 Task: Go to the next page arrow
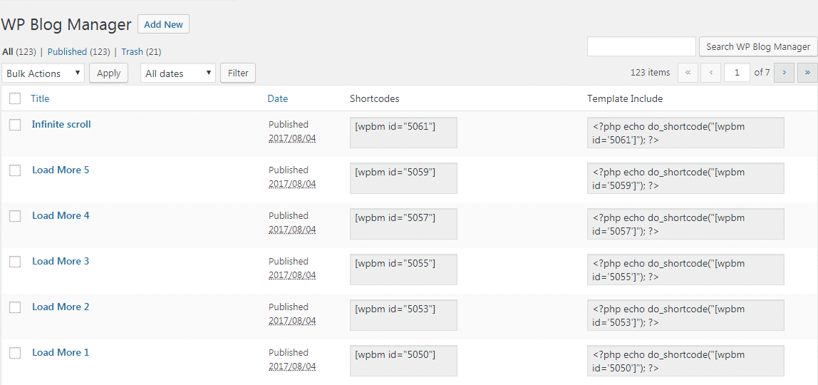(784, 73)
